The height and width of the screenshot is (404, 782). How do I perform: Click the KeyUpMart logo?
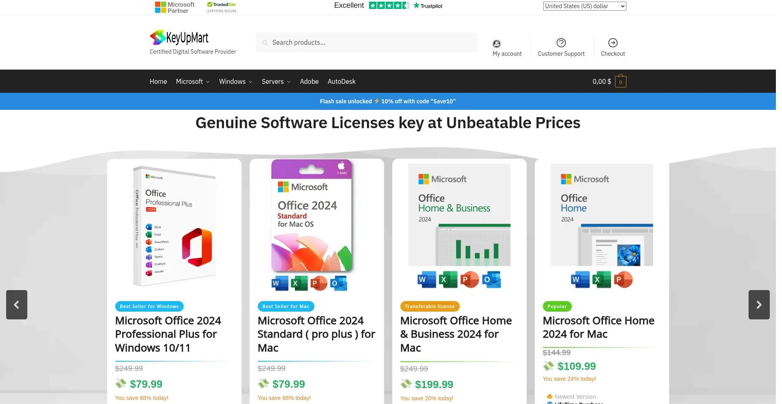pos(179,37)
